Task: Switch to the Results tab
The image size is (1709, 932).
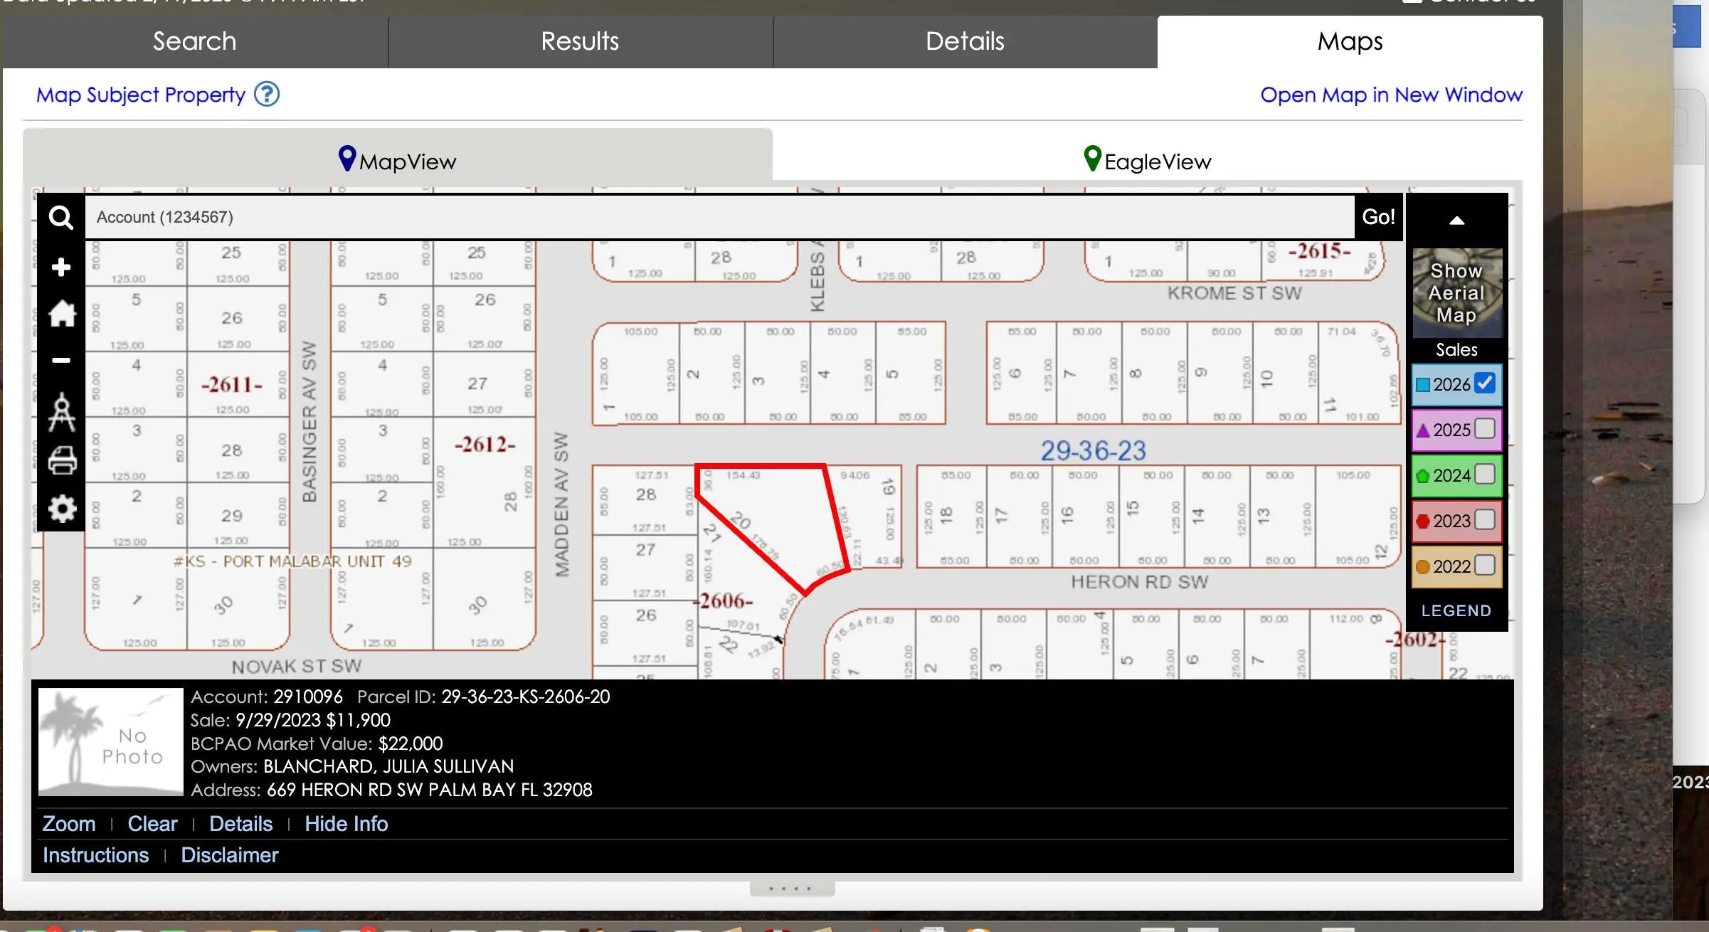Action: pos(580,41)
